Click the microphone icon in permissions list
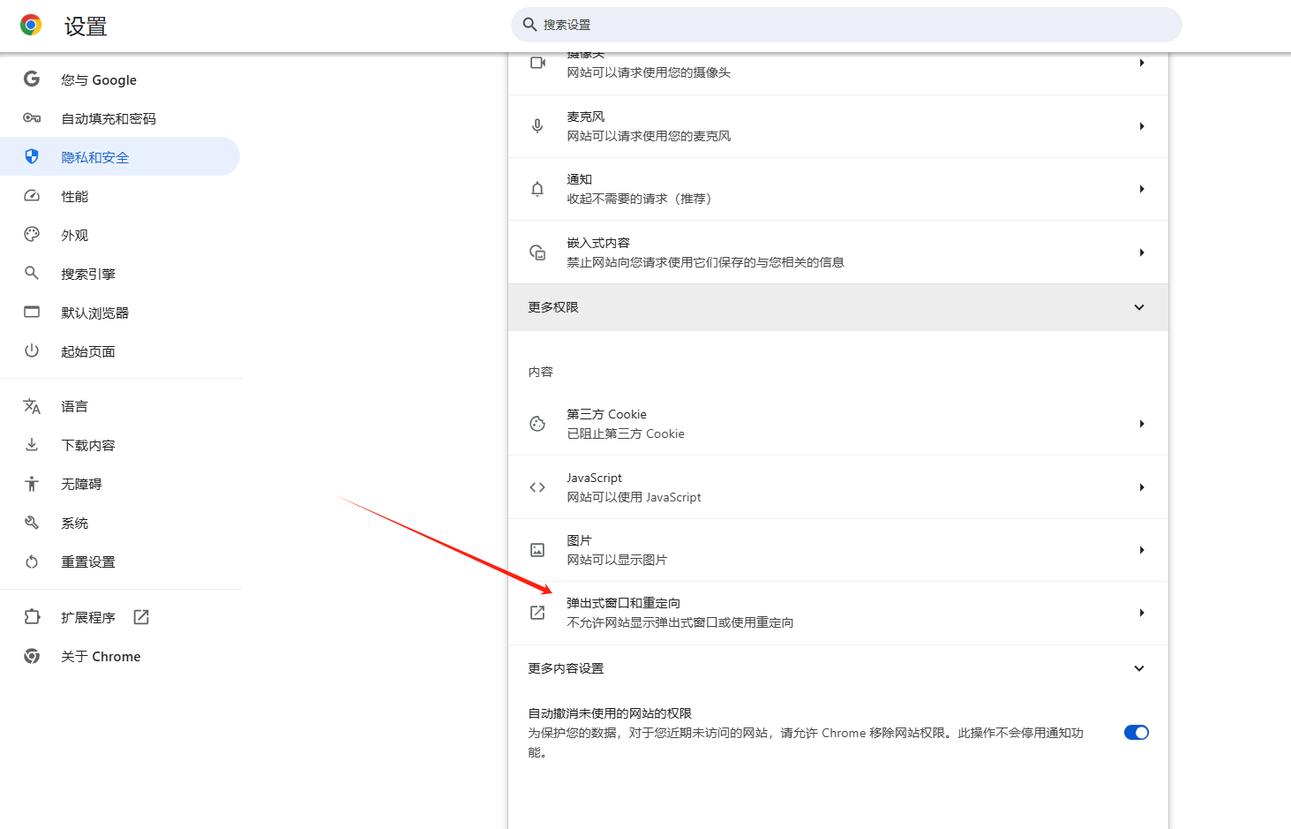The width and height of the screenshot is (1291, 829). (x=537, y=126)
